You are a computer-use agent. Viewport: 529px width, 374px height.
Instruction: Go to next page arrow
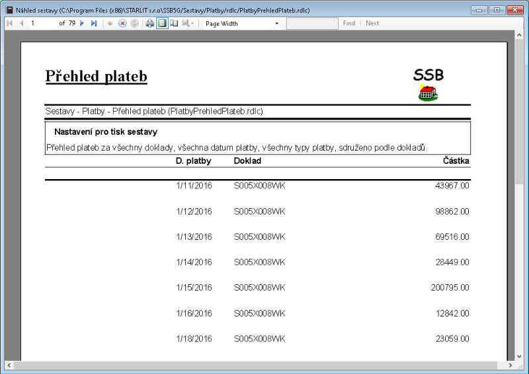click(82, 23)
